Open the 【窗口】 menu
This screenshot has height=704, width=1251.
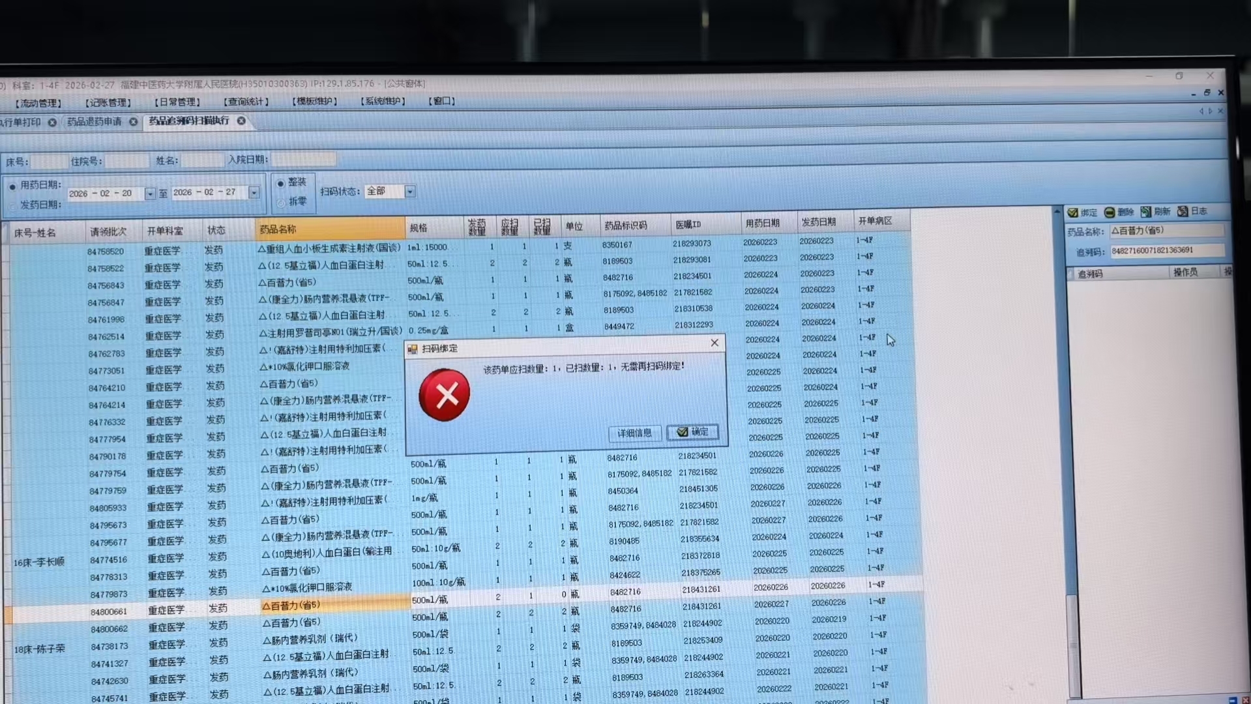pos(441,101)
